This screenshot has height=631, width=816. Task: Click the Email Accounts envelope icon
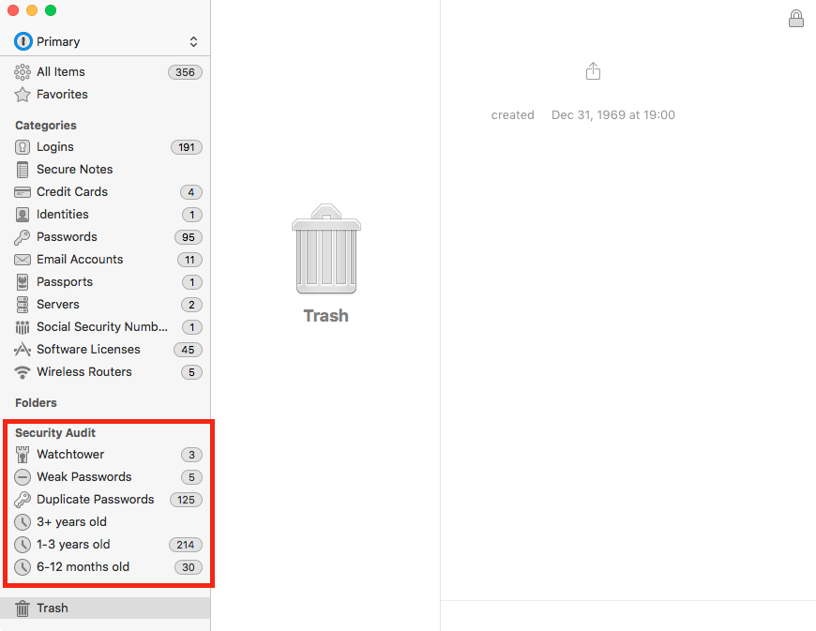click(23, 260)
